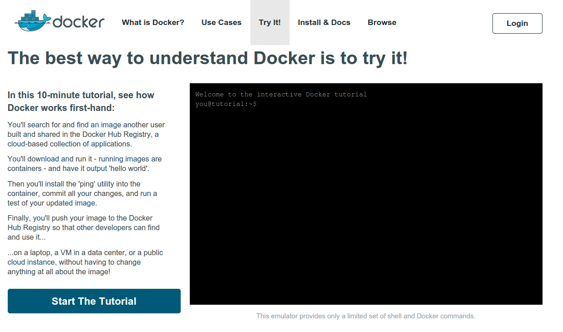Viewport: 563px width, 332px height.
Task: Click Start The Tutorial button
Action: (94, 301)
